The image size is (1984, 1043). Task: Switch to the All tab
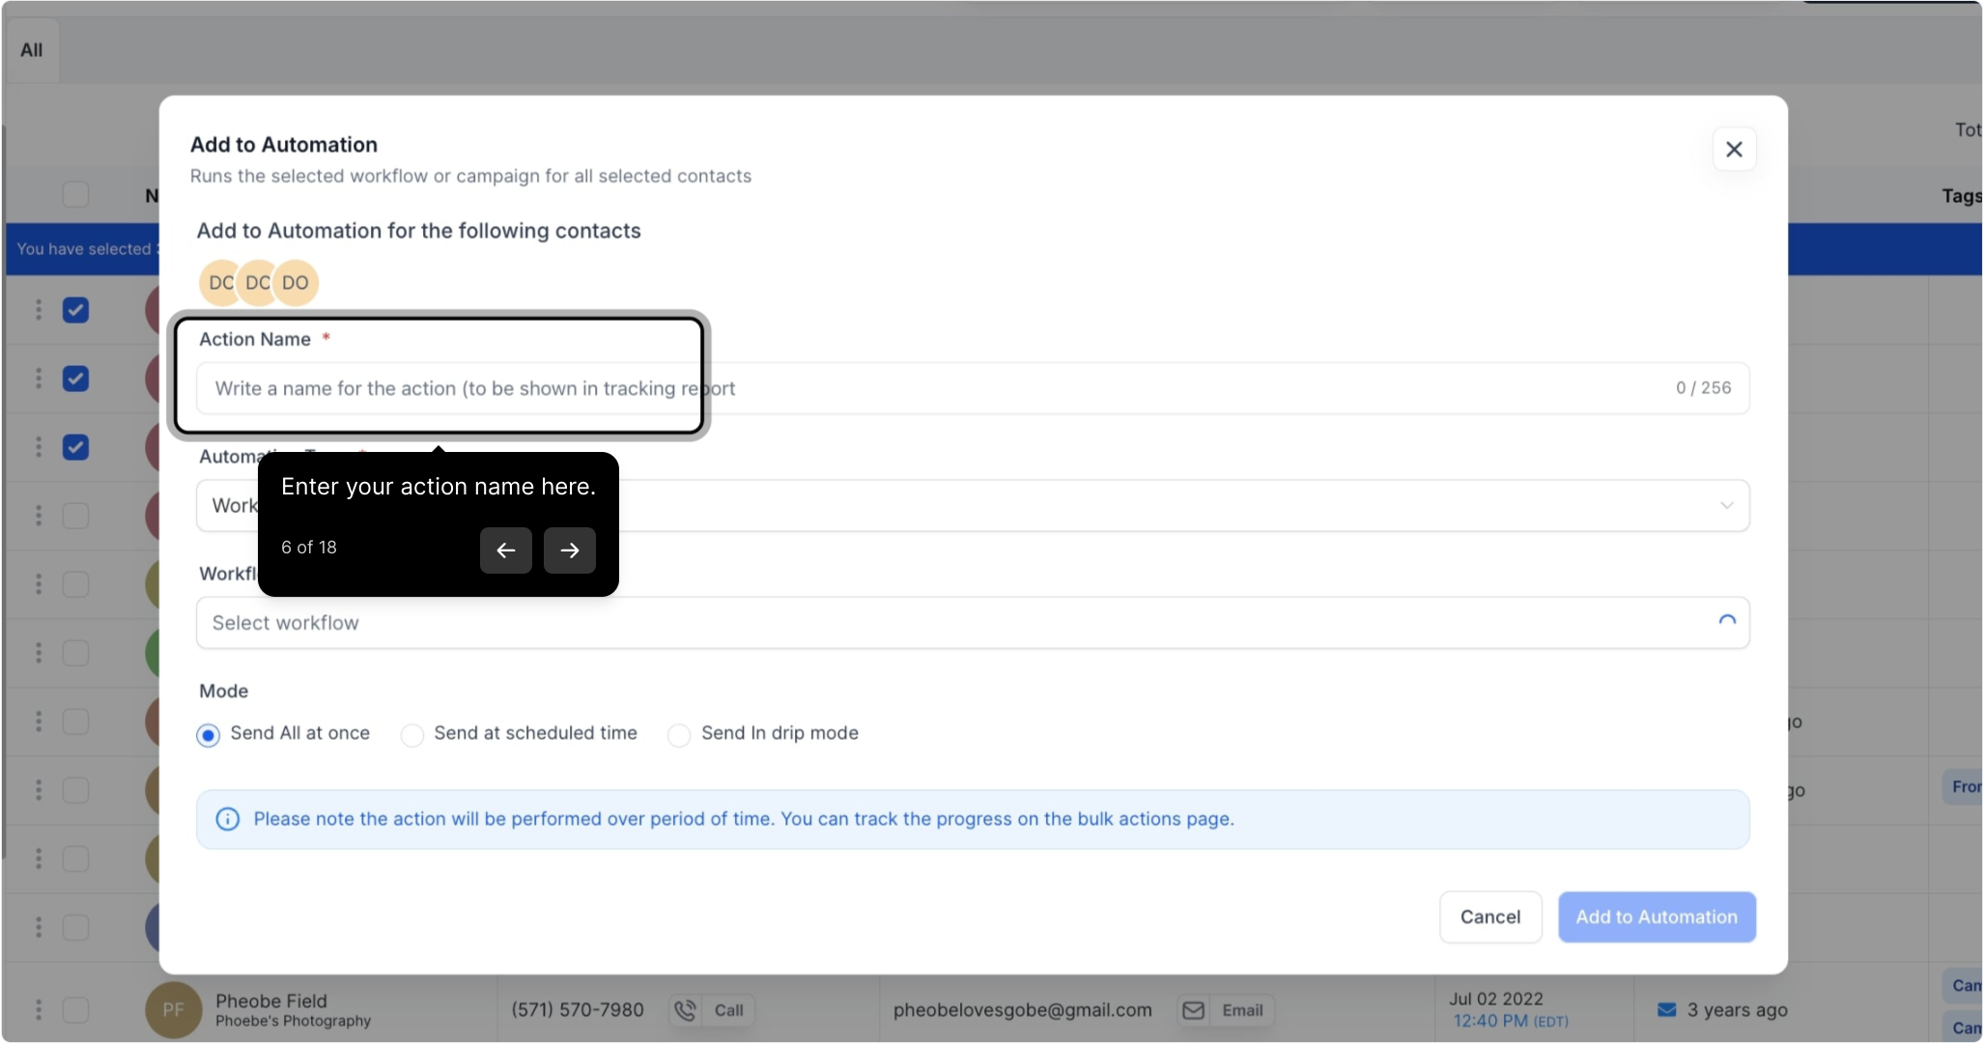[x=32, y=50]
